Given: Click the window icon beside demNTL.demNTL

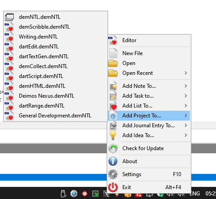Looking at the screenshot, I should [x=9, y=17].
